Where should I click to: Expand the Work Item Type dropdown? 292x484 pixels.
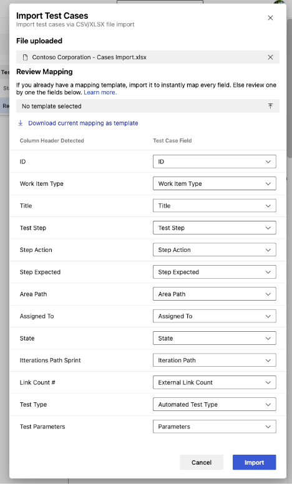click(x=215, y=183)
